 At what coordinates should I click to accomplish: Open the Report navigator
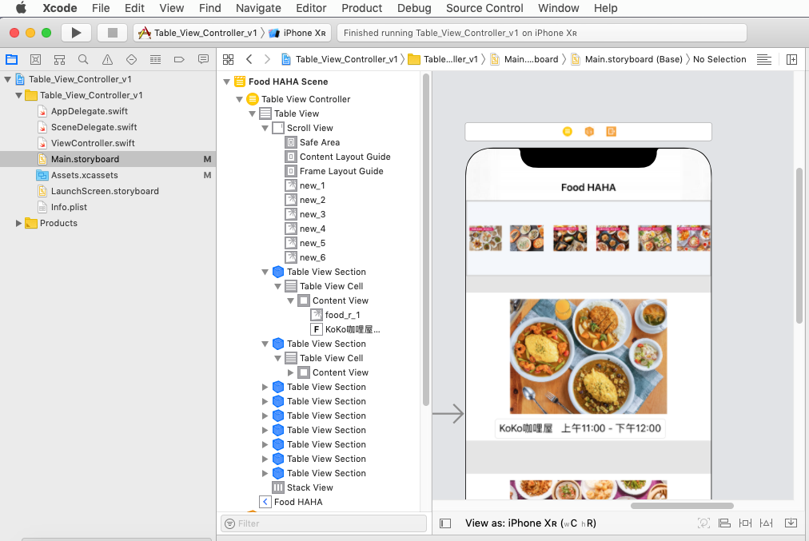click(203, 59)
